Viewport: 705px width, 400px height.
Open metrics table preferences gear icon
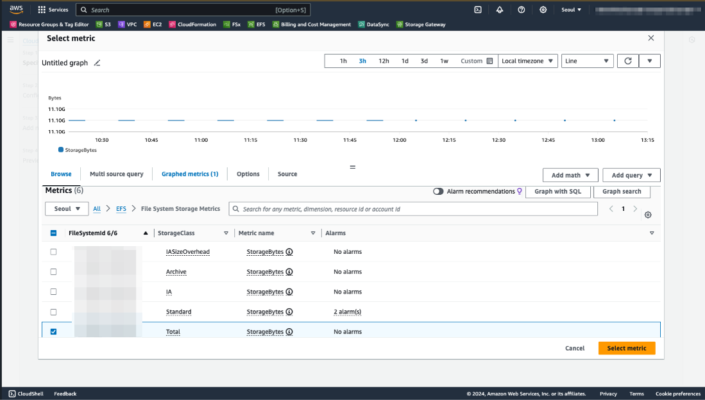click(647, 215)
